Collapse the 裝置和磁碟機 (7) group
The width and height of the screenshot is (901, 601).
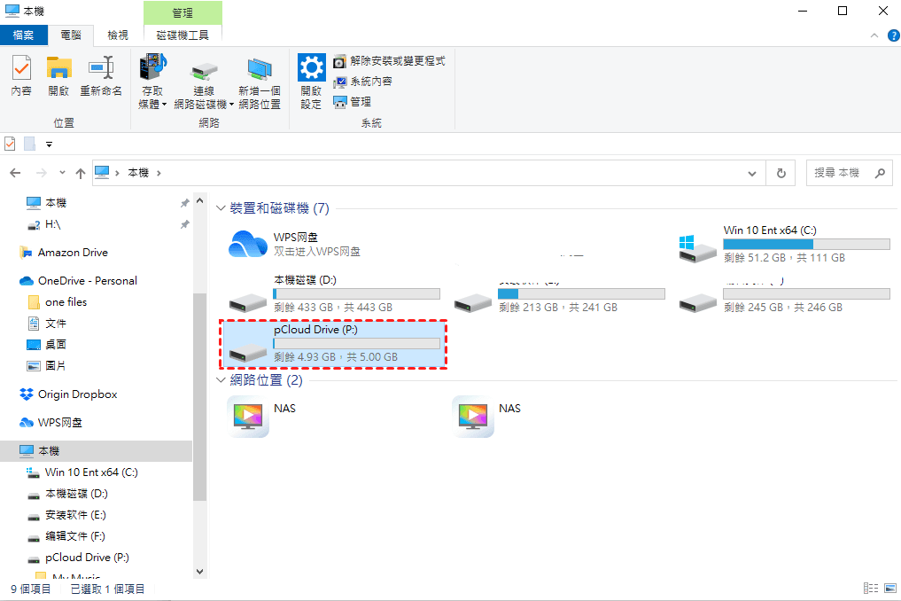(x=221, y=208)
